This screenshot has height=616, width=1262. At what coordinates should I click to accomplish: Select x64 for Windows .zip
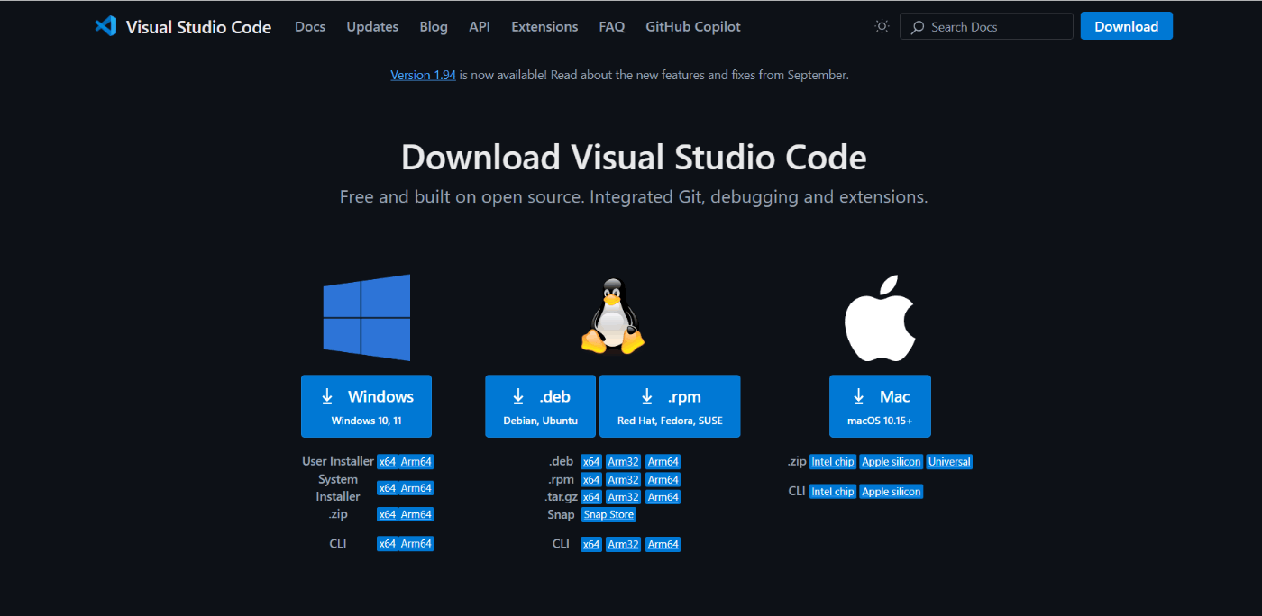click(388, 514)
